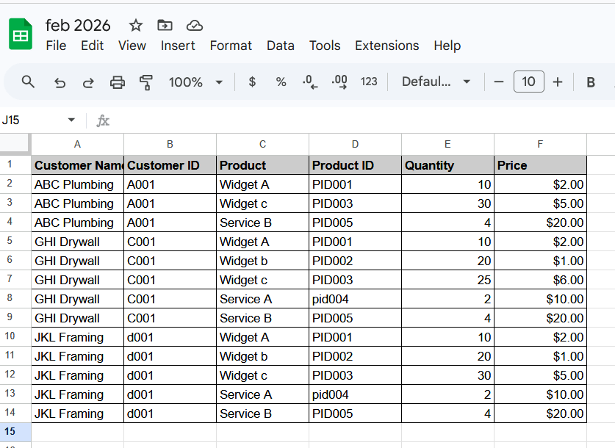
Task: Check the cloud document status icon
Action: pos(194,26)
